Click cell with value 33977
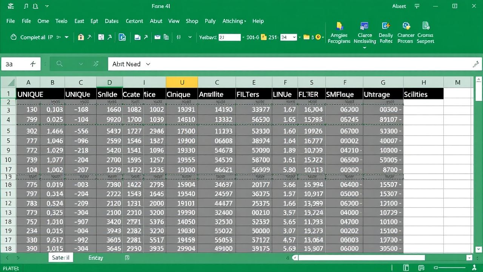 (254, 110)
